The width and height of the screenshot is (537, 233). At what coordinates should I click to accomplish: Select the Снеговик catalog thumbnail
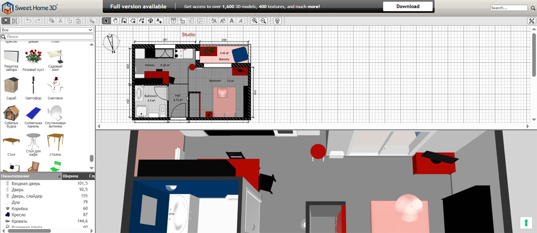(x=55, y=87)
